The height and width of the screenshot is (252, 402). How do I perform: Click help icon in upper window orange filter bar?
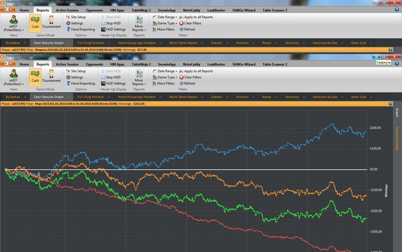coord(390,50)
